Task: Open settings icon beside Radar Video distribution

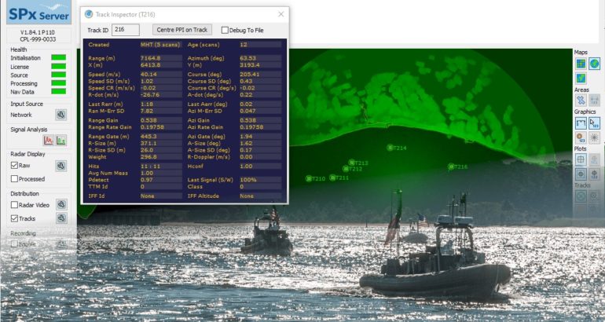Action: [61, 205]
